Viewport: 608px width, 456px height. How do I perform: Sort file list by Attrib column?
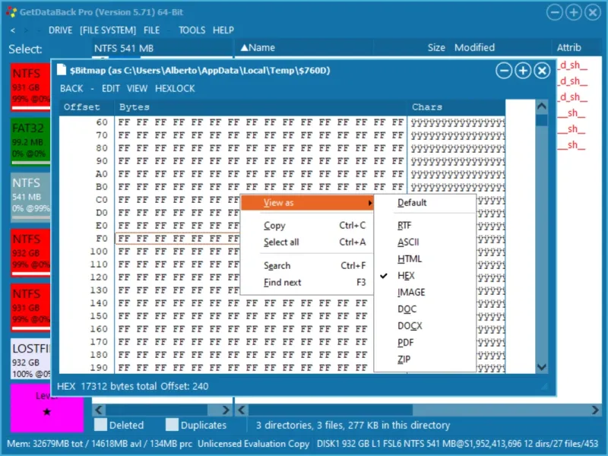click(568, 48)
